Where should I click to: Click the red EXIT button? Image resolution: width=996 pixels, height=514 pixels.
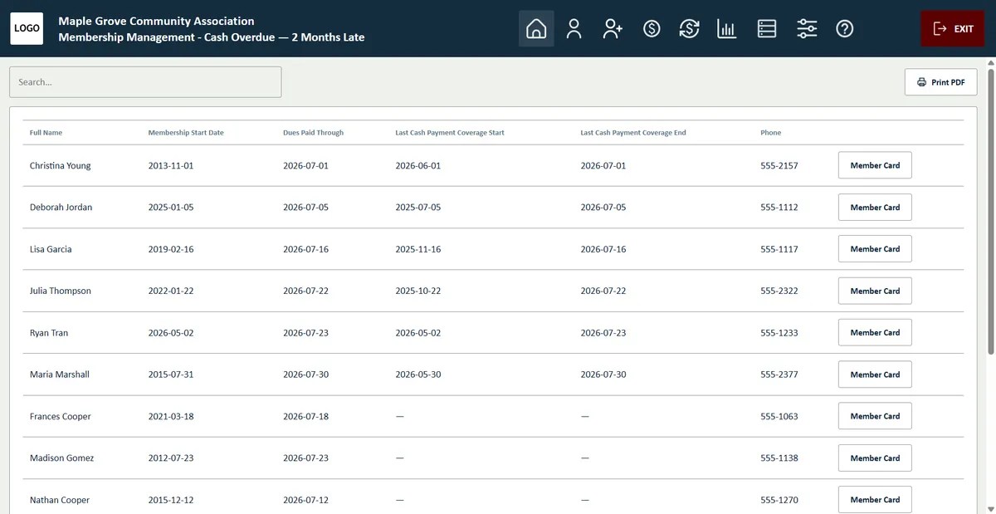953,29
